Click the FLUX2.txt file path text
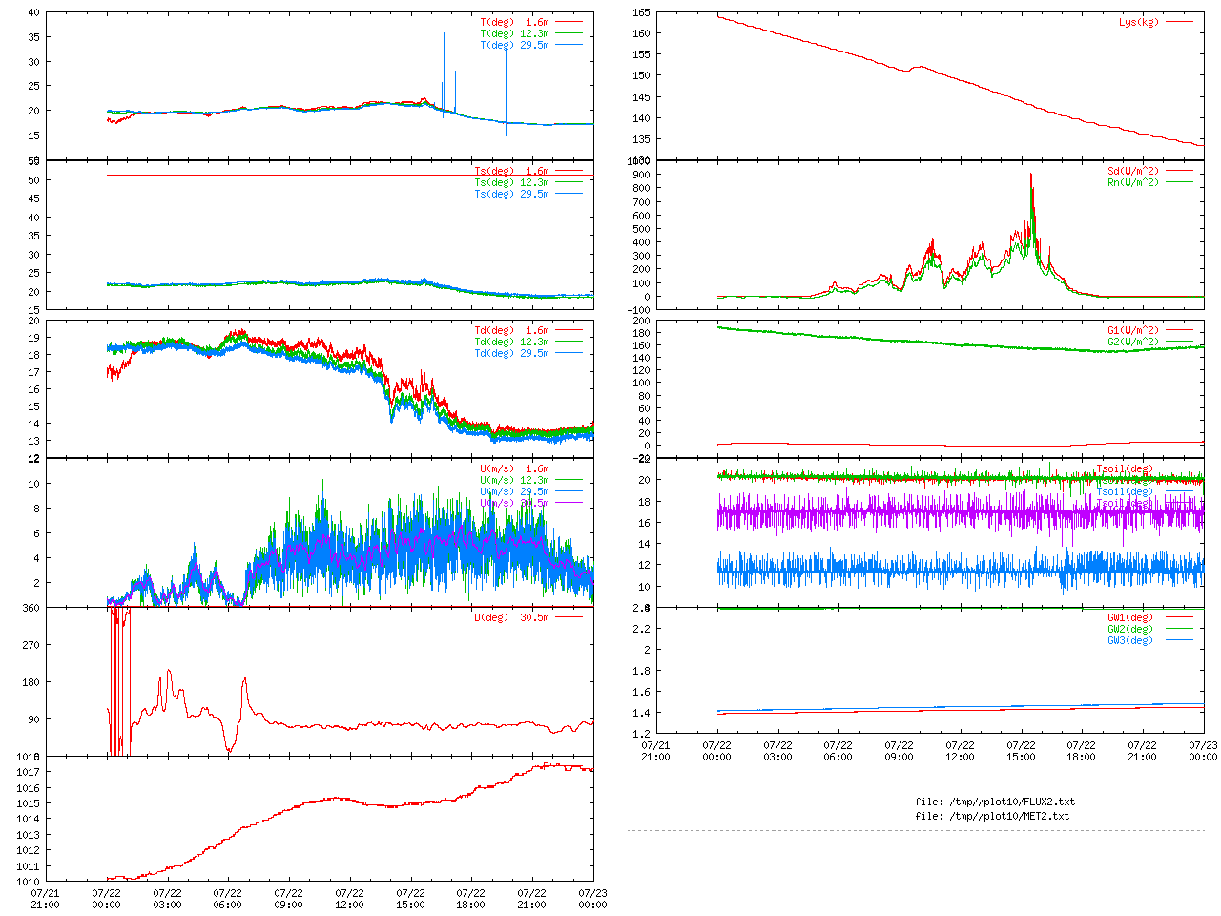1221x916 pixels. 995,801
